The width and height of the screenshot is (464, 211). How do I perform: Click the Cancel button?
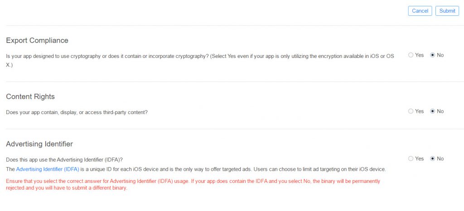pyautogui.click(x=420, y=11)
